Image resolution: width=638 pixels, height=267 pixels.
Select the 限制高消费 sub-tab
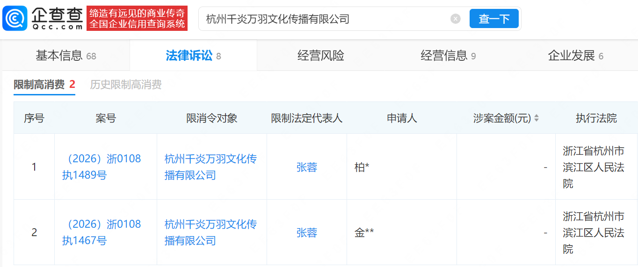[x=44, y=85]
